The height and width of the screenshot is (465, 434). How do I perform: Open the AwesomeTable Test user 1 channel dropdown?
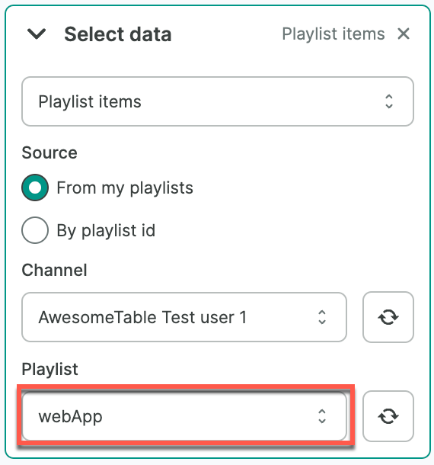(184, 317)
